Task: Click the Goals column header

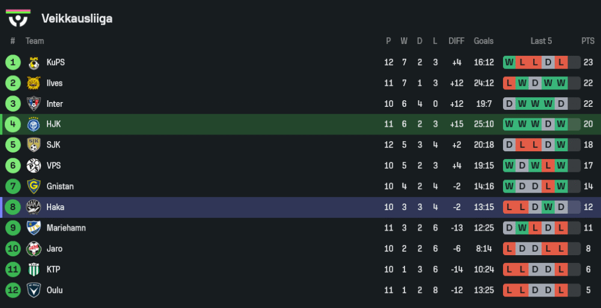Action: point(483,41)
